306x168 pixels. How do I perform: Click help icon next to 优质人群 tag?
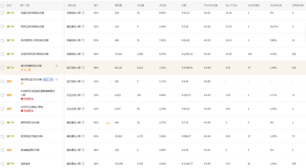coord(57,79)
